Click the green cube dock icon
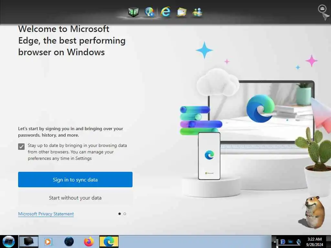Screen dimensions: 331x248 pos(133,12)
